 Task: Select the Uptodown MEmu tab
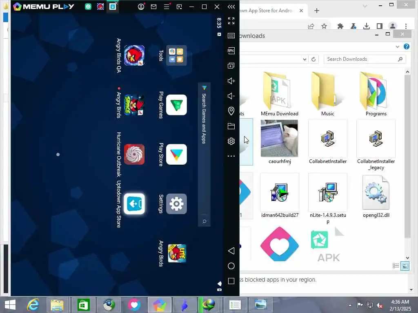click(x=113, y=7)
